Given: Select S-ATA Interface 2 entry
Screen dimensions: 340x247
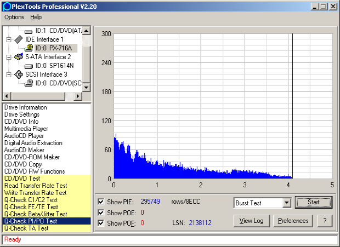Looking at the screenshot, I should point(48,57).
